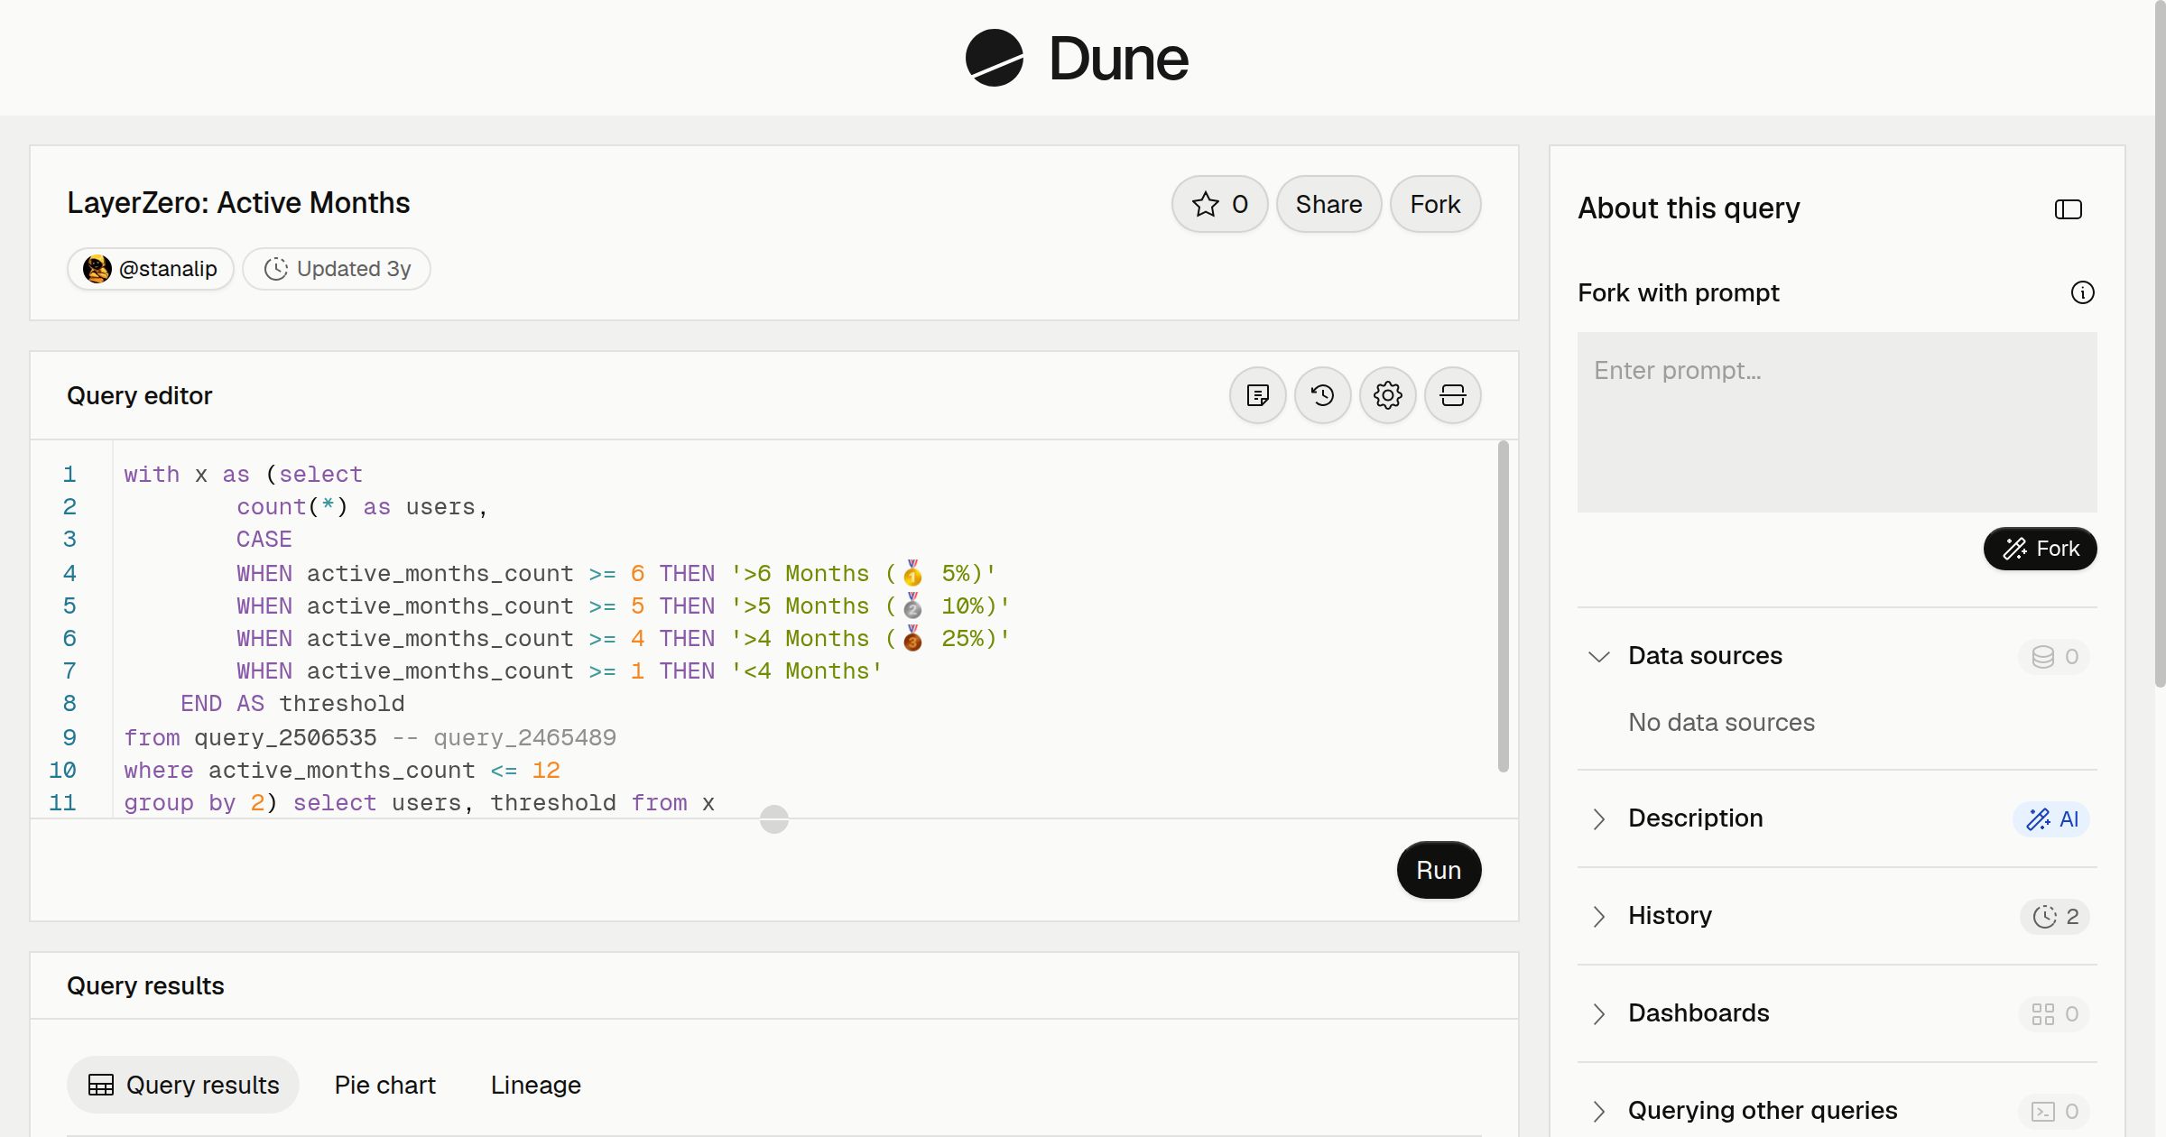
Task: Open query version history icon
Action: (1322, 395)
